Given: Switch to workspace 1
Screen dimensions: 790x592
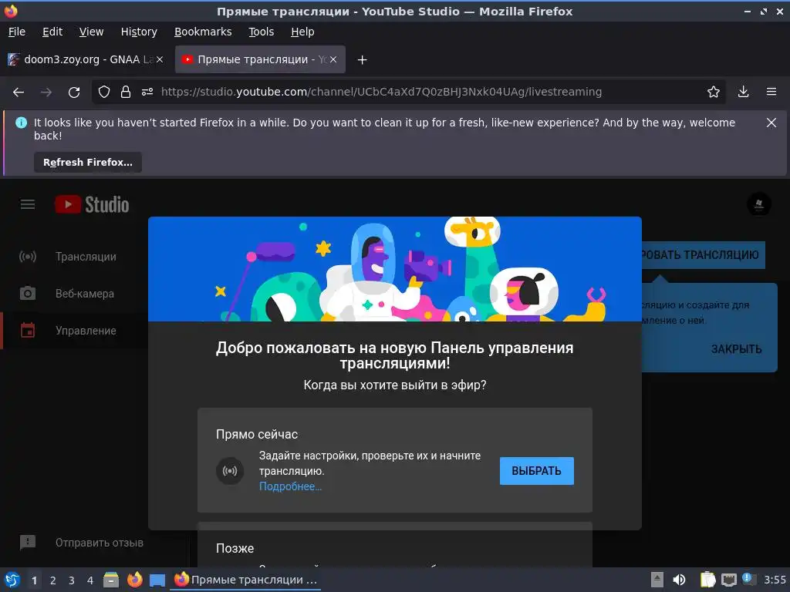Looking at the screenshot, I should [34, 580].
